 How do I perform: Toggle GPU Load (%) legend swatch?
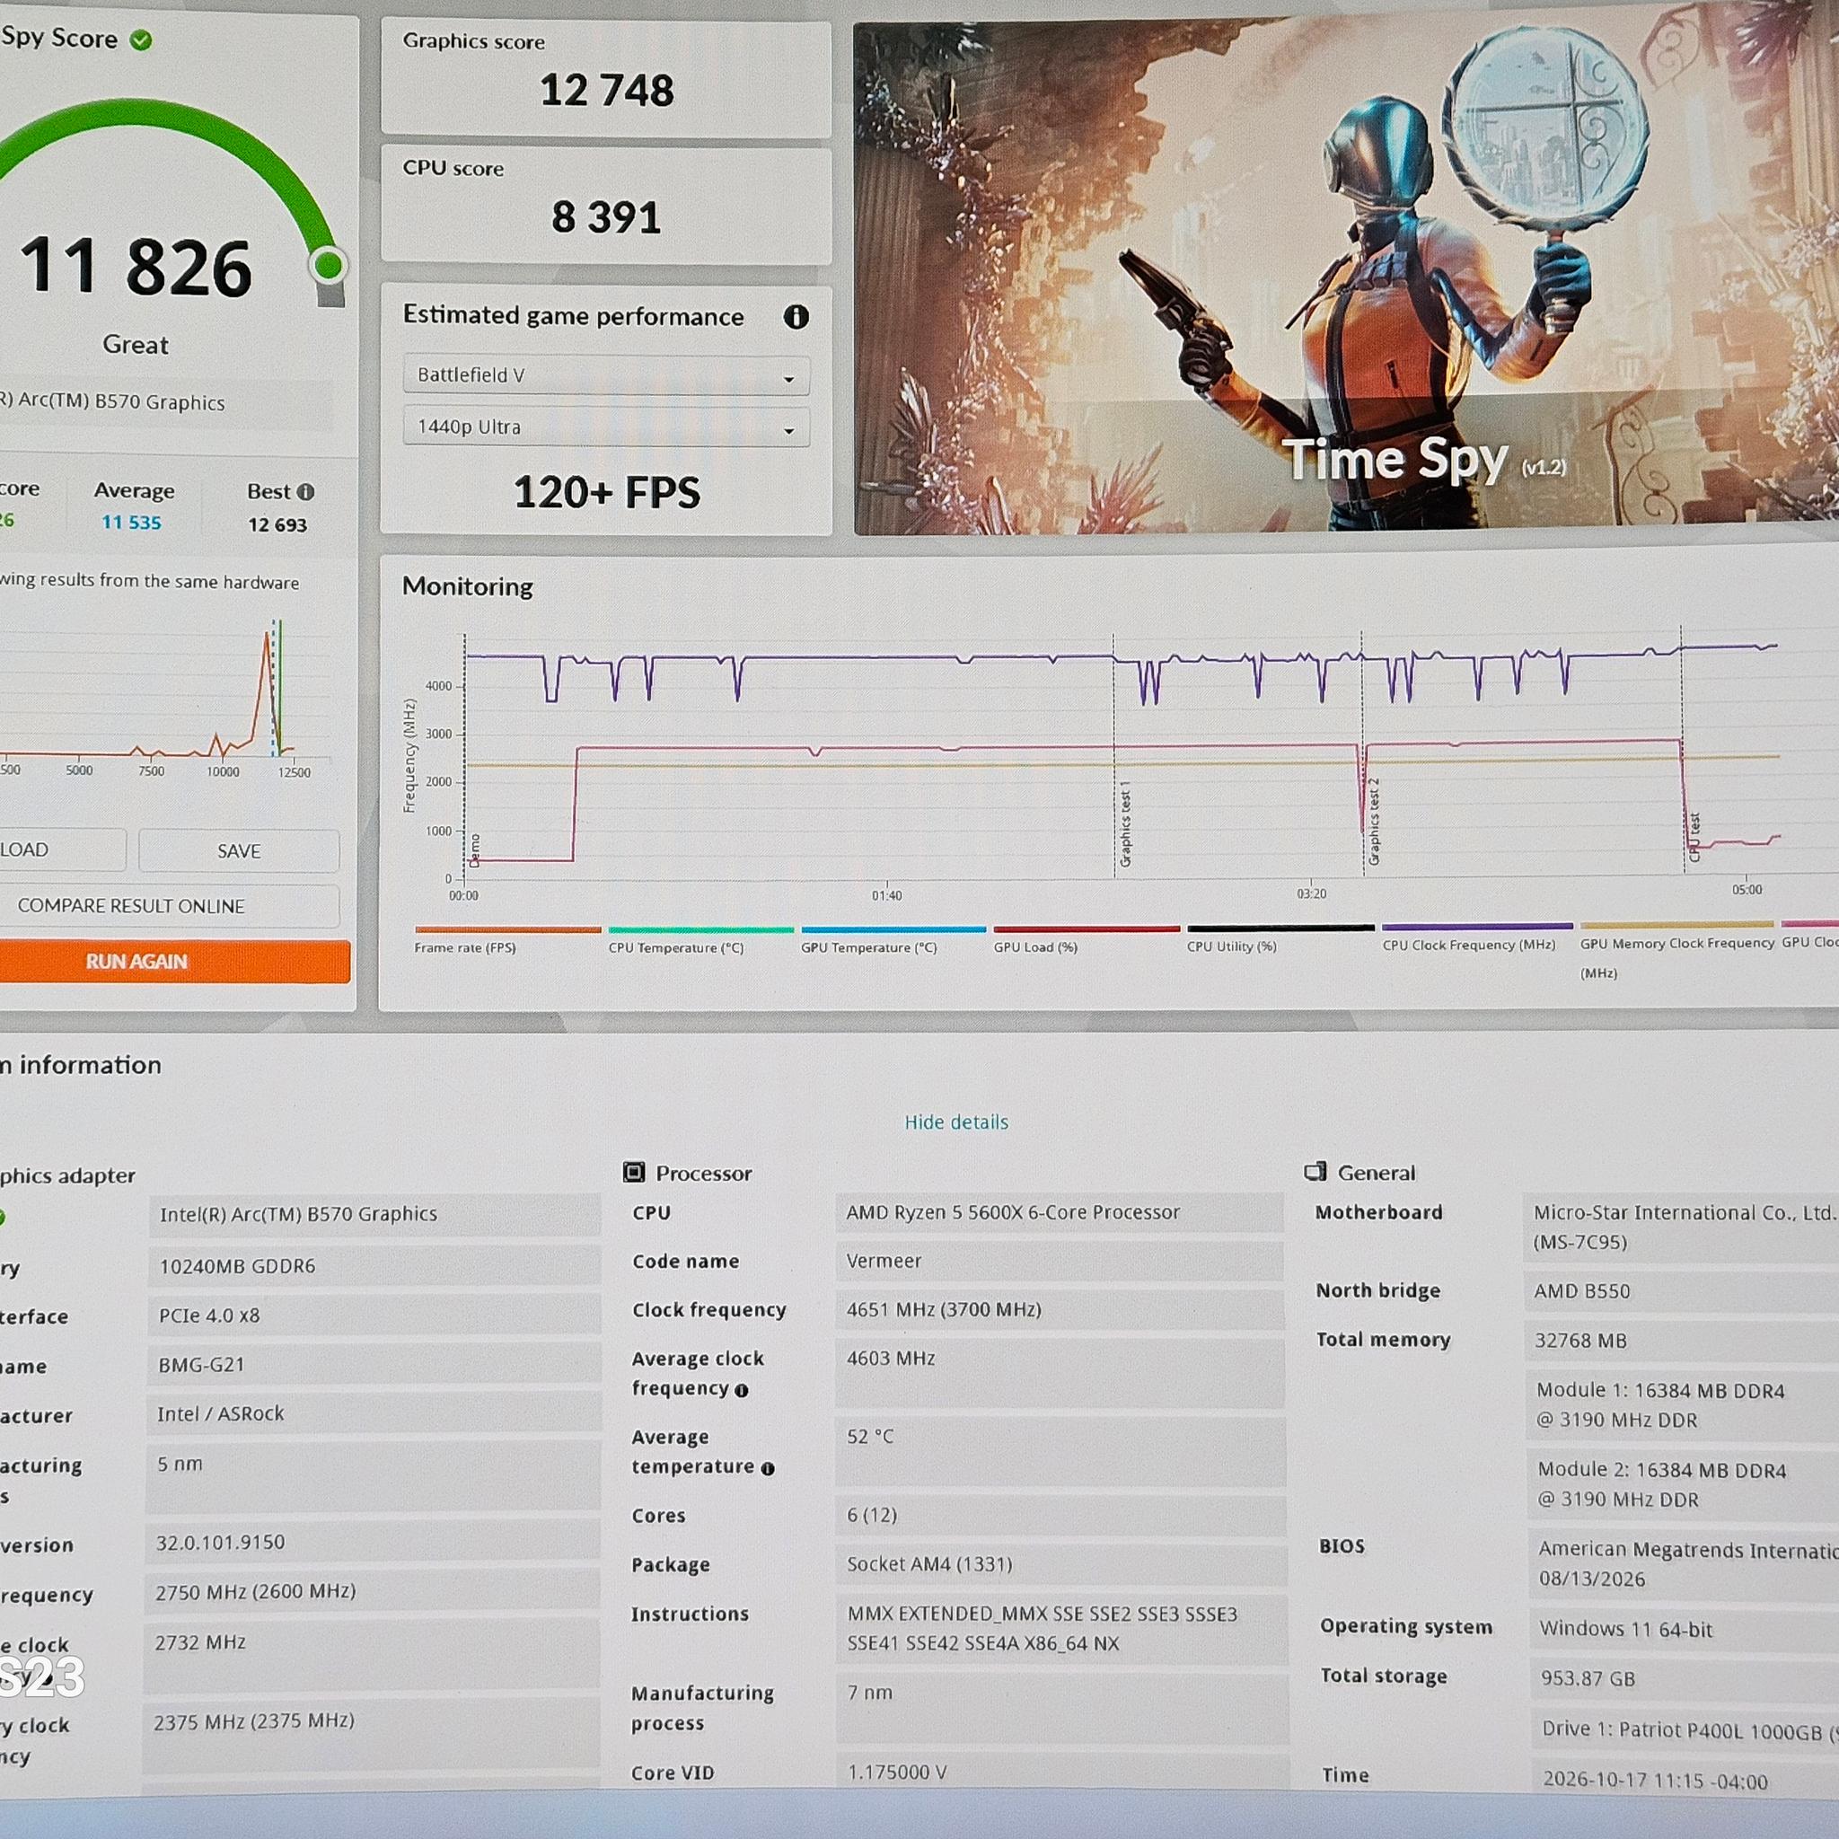(x=1087, y=928)
